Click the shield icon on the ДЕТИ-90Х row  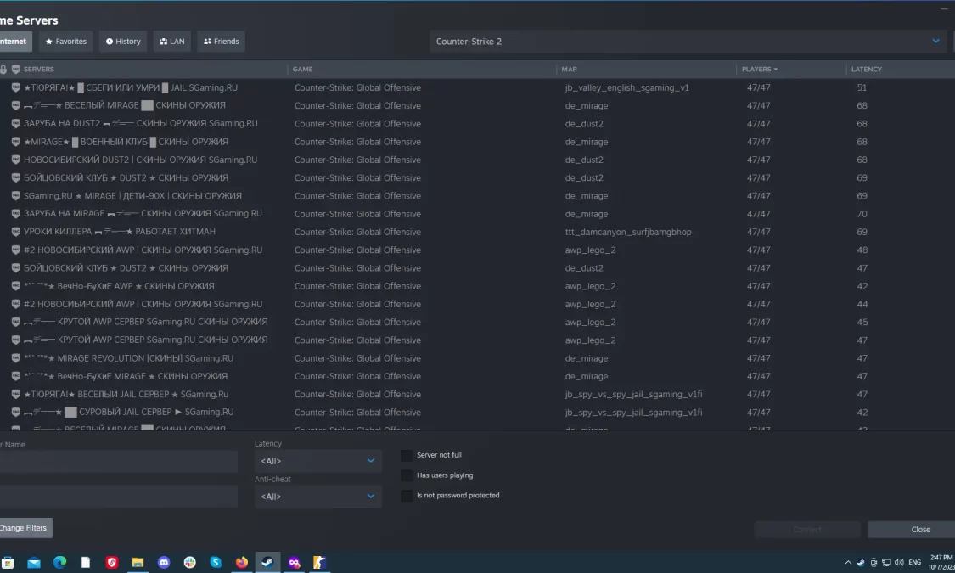pyautogui.click(x=16, y=196)
